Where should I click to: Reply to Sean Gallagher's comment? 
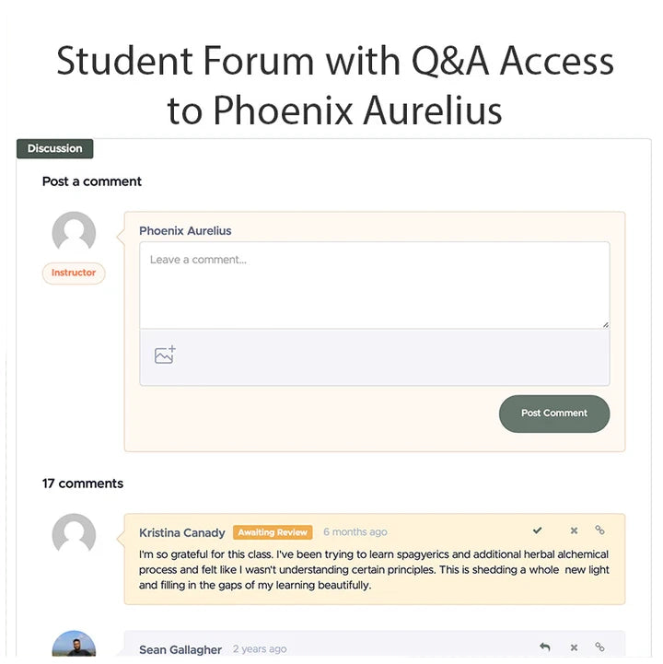(x=545, y=647)
